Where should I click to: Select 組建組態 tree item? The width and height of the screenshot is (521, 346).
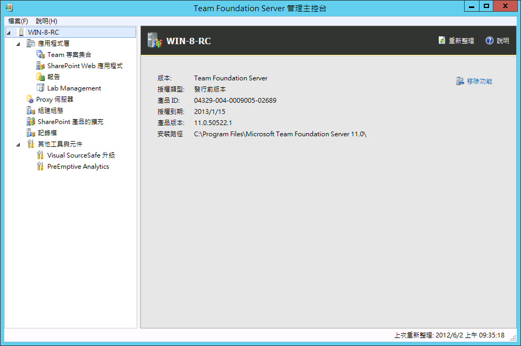point(50,111)
